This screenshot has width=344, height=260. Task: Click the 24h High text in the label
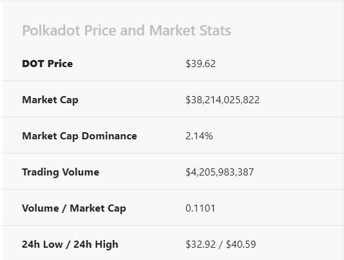click(x=95, y=245)
